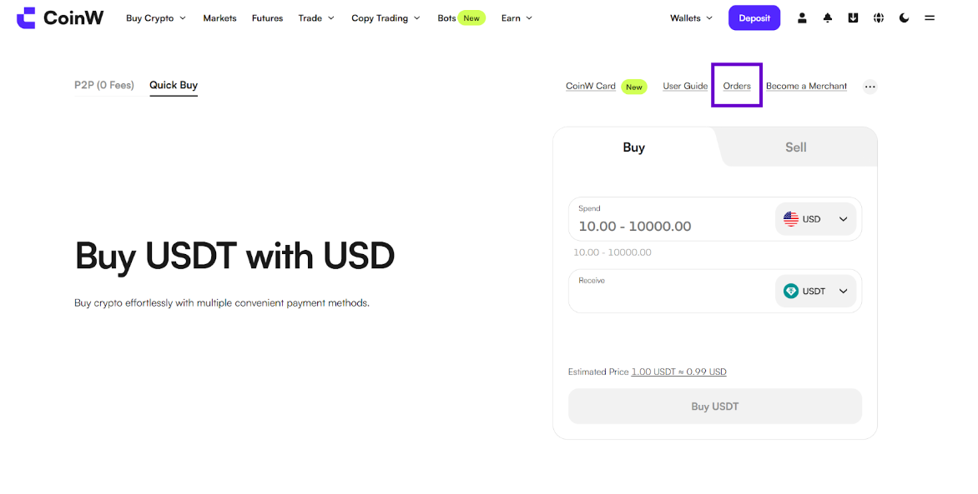978x494 pixels.
Task: Click the Buy USDT with USD heading
Action: coord(234,256)
